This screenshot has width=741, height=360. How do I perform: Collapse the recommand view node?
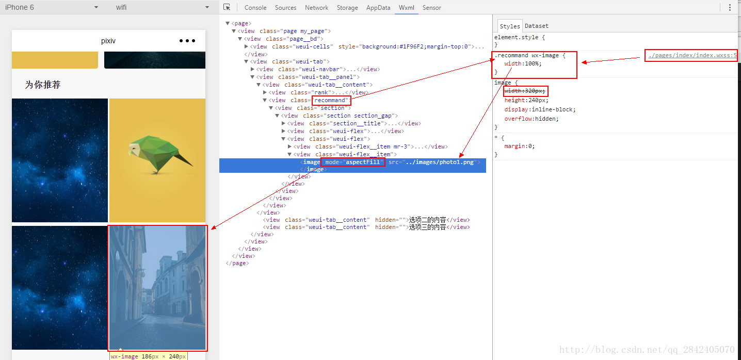tap(265, 100)
